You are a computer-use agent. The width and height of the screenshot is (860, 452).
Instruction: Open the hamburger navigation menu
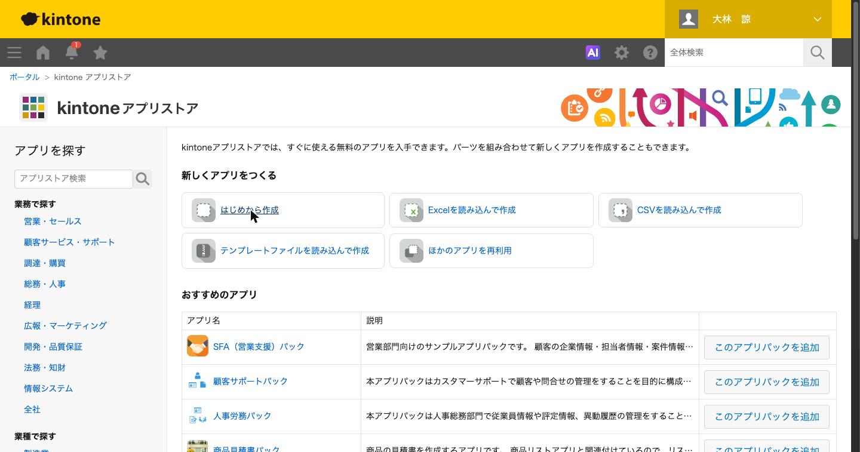click(14, 53)
